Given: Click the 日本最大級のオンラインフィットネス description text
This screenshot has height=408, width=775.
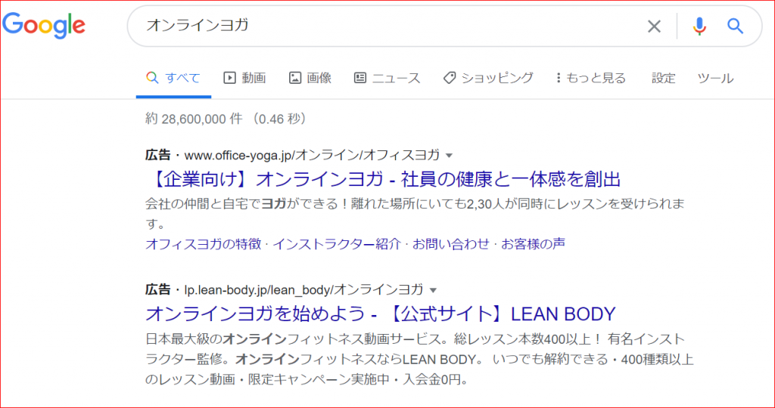Looking at the screenshot, I should (x=420, y=360).
